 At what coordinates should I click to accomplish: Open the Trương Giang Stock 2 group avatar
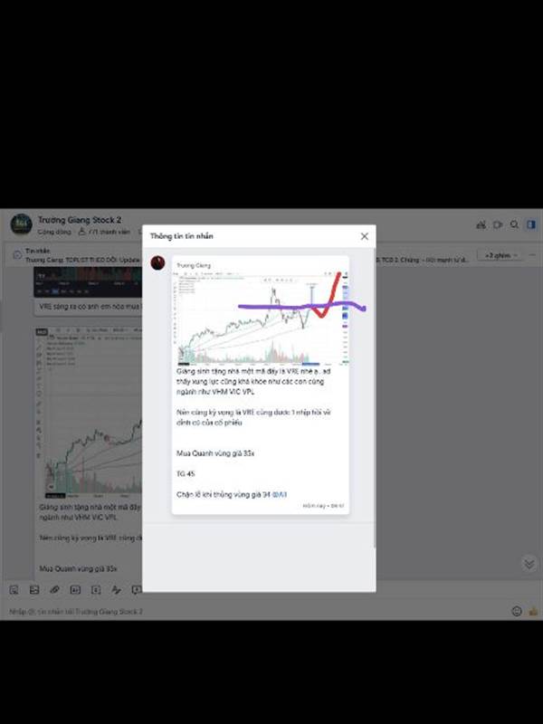(x=21, y=224)
